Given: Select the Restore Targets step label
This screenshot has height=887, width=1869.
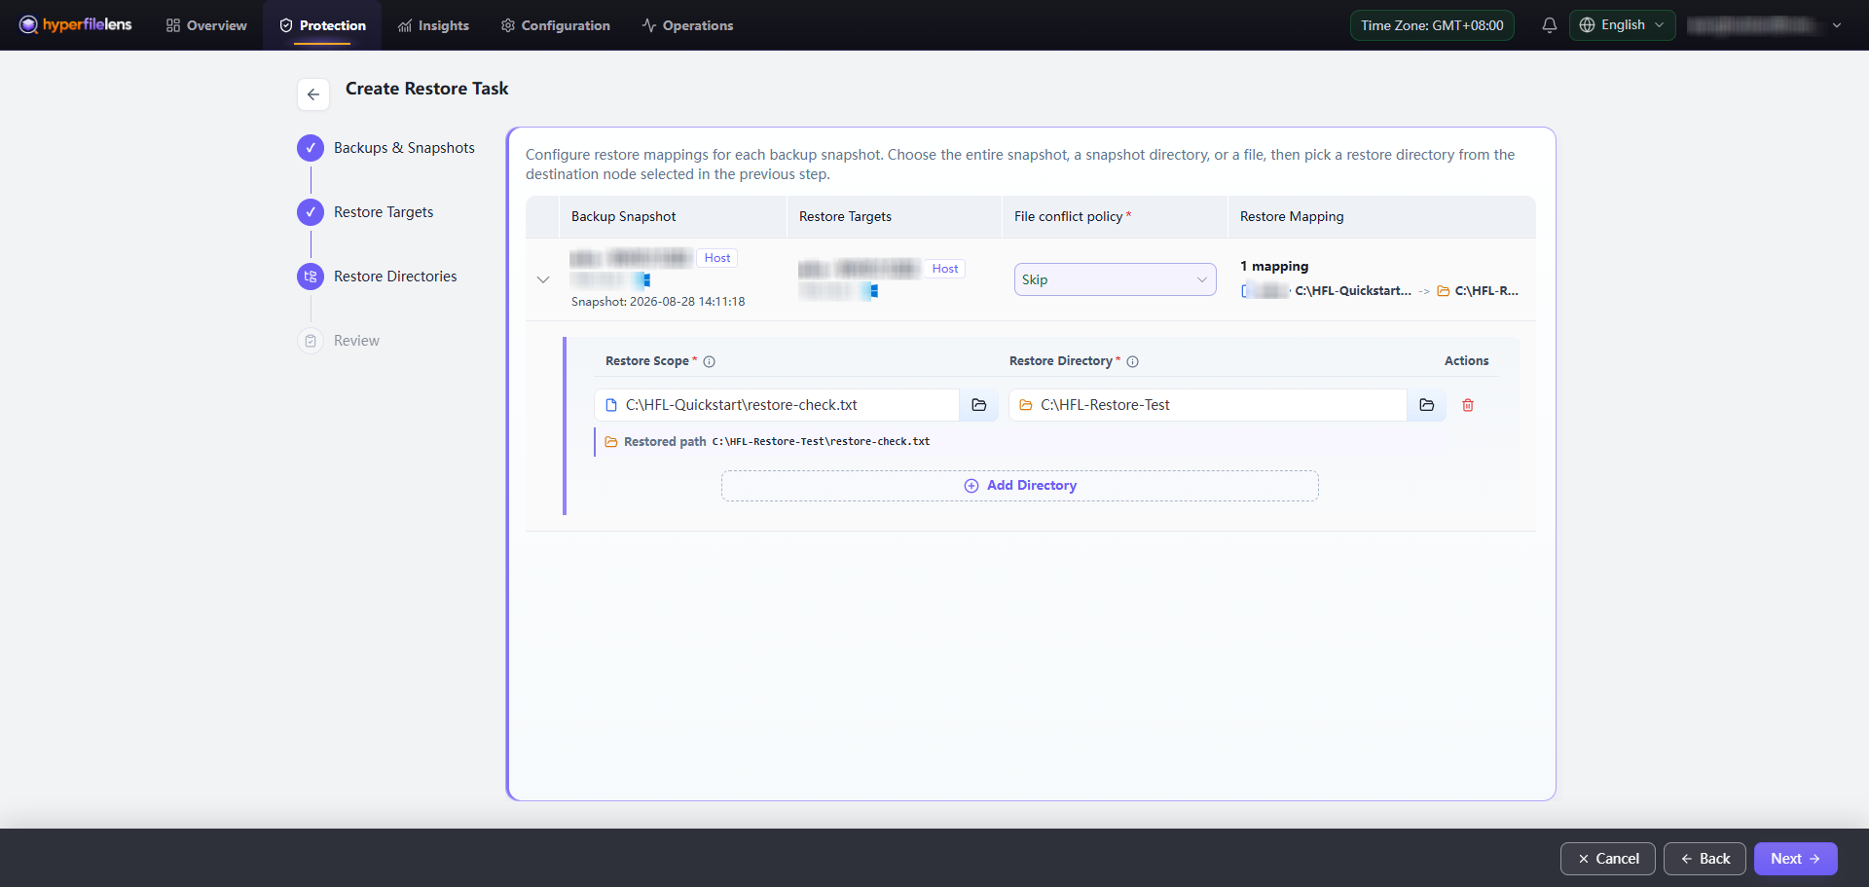Looking at the screenshot, I should (384, 212).
